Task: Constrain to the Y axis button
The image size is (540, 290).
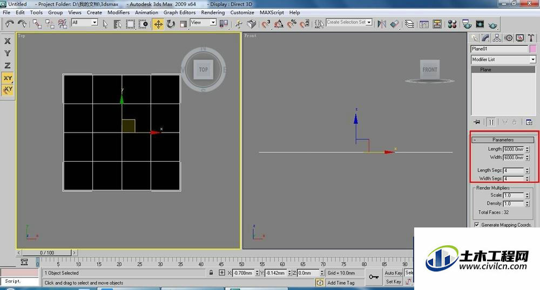Action: tap(7, 53)
